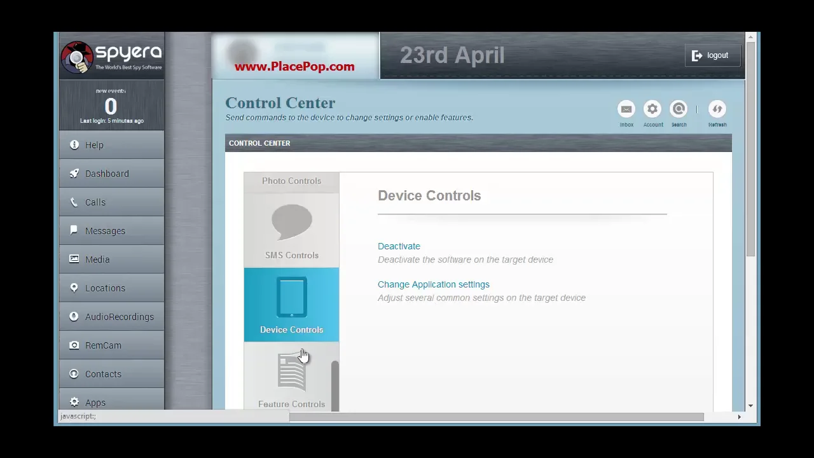Image resolution: width=814 pixels, height=458 pixels.
Task: Click the Dashboard rocket icon
Action: click(x=74, y=174)
